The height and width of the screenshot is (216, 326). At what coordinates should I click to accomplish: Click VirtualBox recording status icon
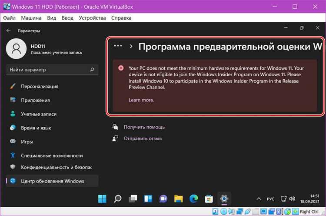pos(272,211)
